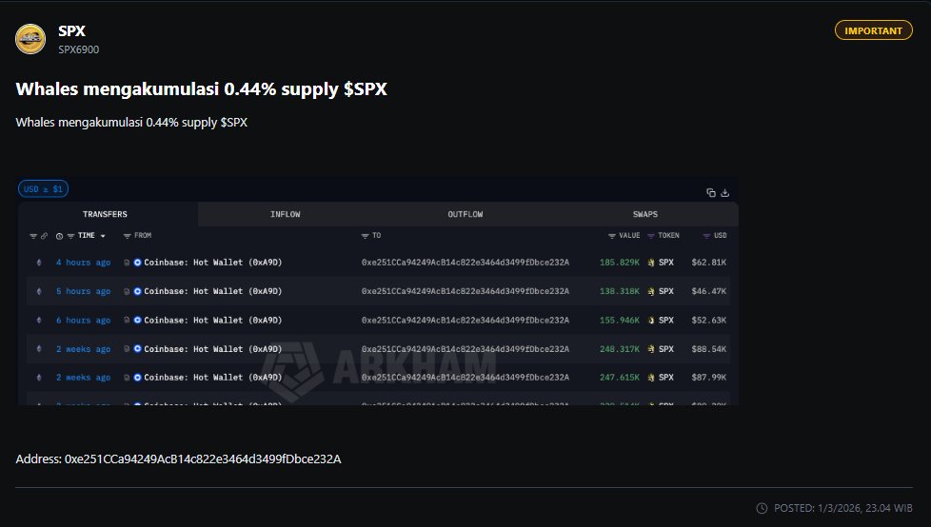Click the value 185.829K
Viewport: 931px width, 527px height.
pos(620,263)
